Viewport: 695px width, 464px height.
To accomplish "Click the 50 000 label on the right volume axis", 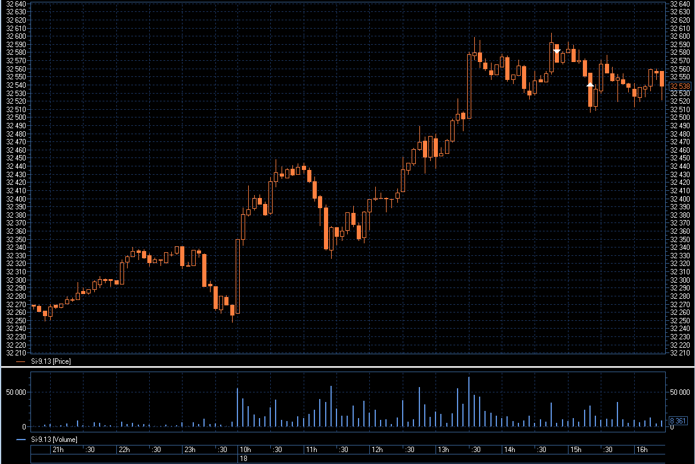I will [679, 392].
